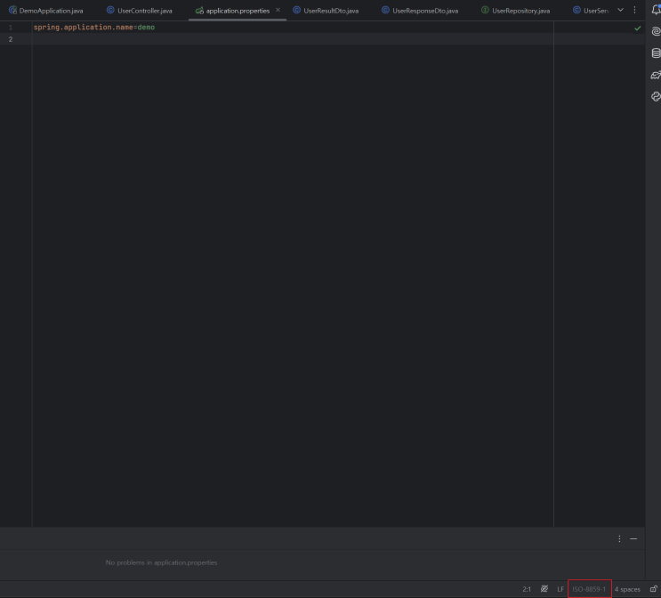661x598 pixels.
Task: Show hidden editor tabs via the chevron
Action: click(x=620, y=10)
